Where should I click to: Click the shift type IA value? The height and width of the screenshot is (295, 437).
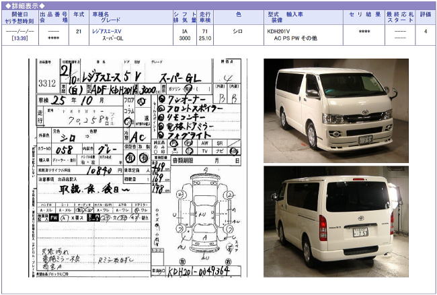184,32
